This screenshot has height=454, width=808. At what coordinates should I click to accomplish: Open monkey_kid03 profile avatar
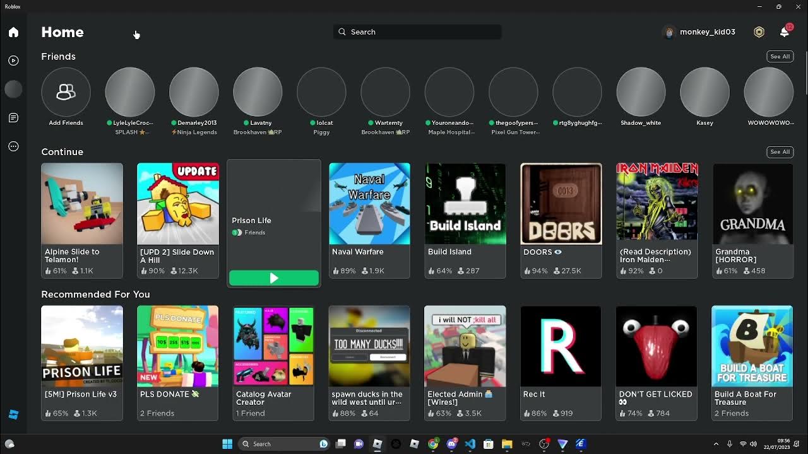click(x=669, y=32)
